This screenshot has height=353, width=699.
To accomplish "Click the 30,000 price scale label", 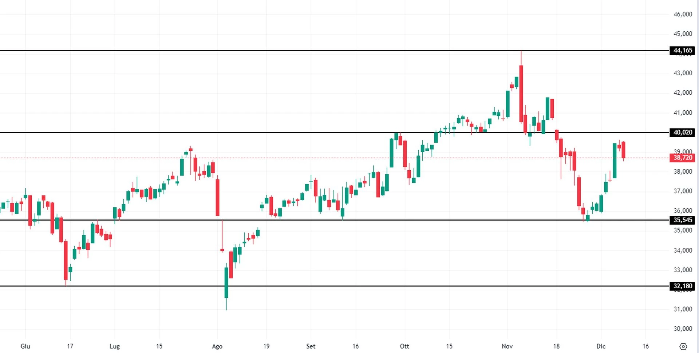I will pyautogui.click(x=683, y=329).
